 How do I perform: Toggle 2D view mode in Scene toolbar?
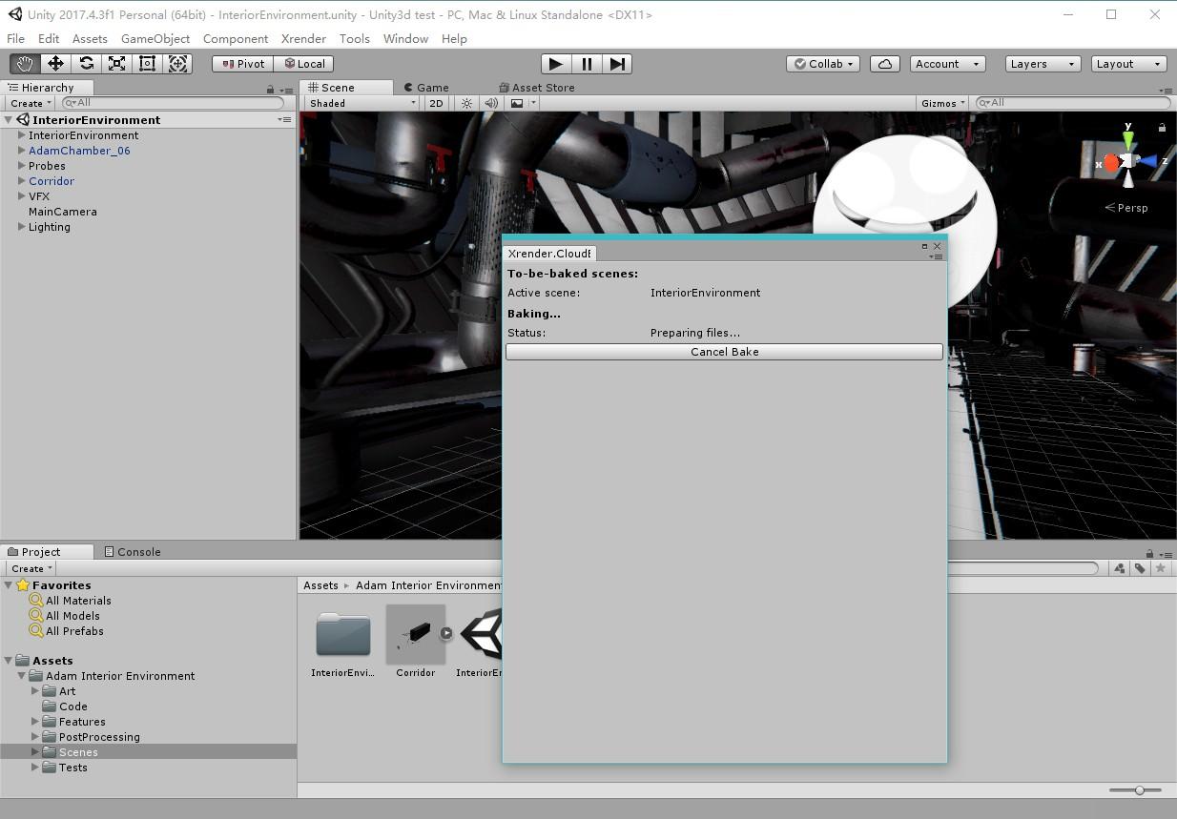436,103
